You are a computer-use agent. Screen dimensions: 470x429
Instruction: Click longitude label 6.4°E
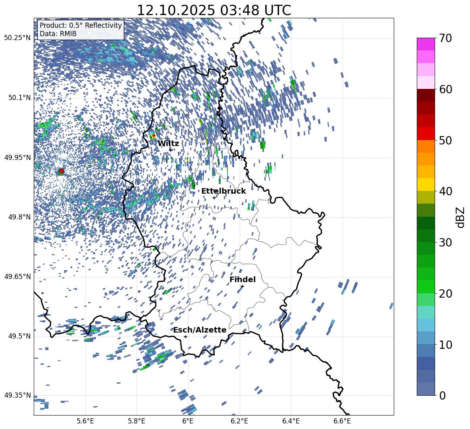[291, 421]
